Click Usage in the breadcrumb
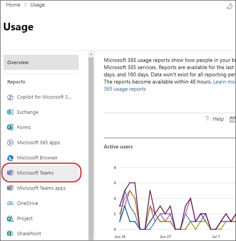Viewport: 236px width, 241px height. coord(38,5)
